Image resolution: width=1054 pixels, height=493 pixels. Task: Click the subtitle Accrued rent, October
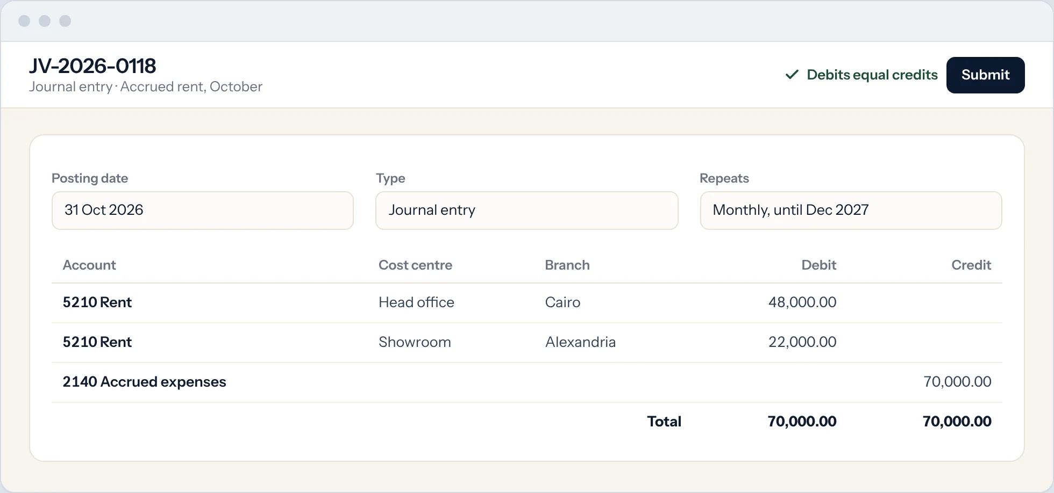[x=191, y=87]
